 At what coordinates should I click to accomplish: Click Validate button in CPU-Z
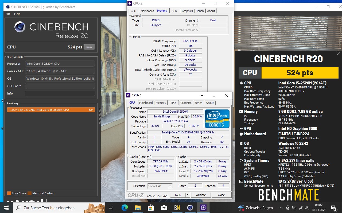tap(201, 195)
